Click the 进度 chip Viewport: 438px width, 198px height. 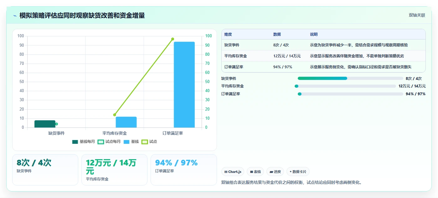coord(275,172)
